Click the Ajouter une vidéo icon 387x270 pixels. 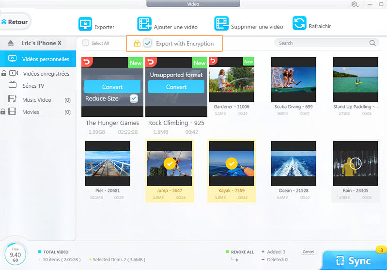pyautogui.click(x=144, y=24)
